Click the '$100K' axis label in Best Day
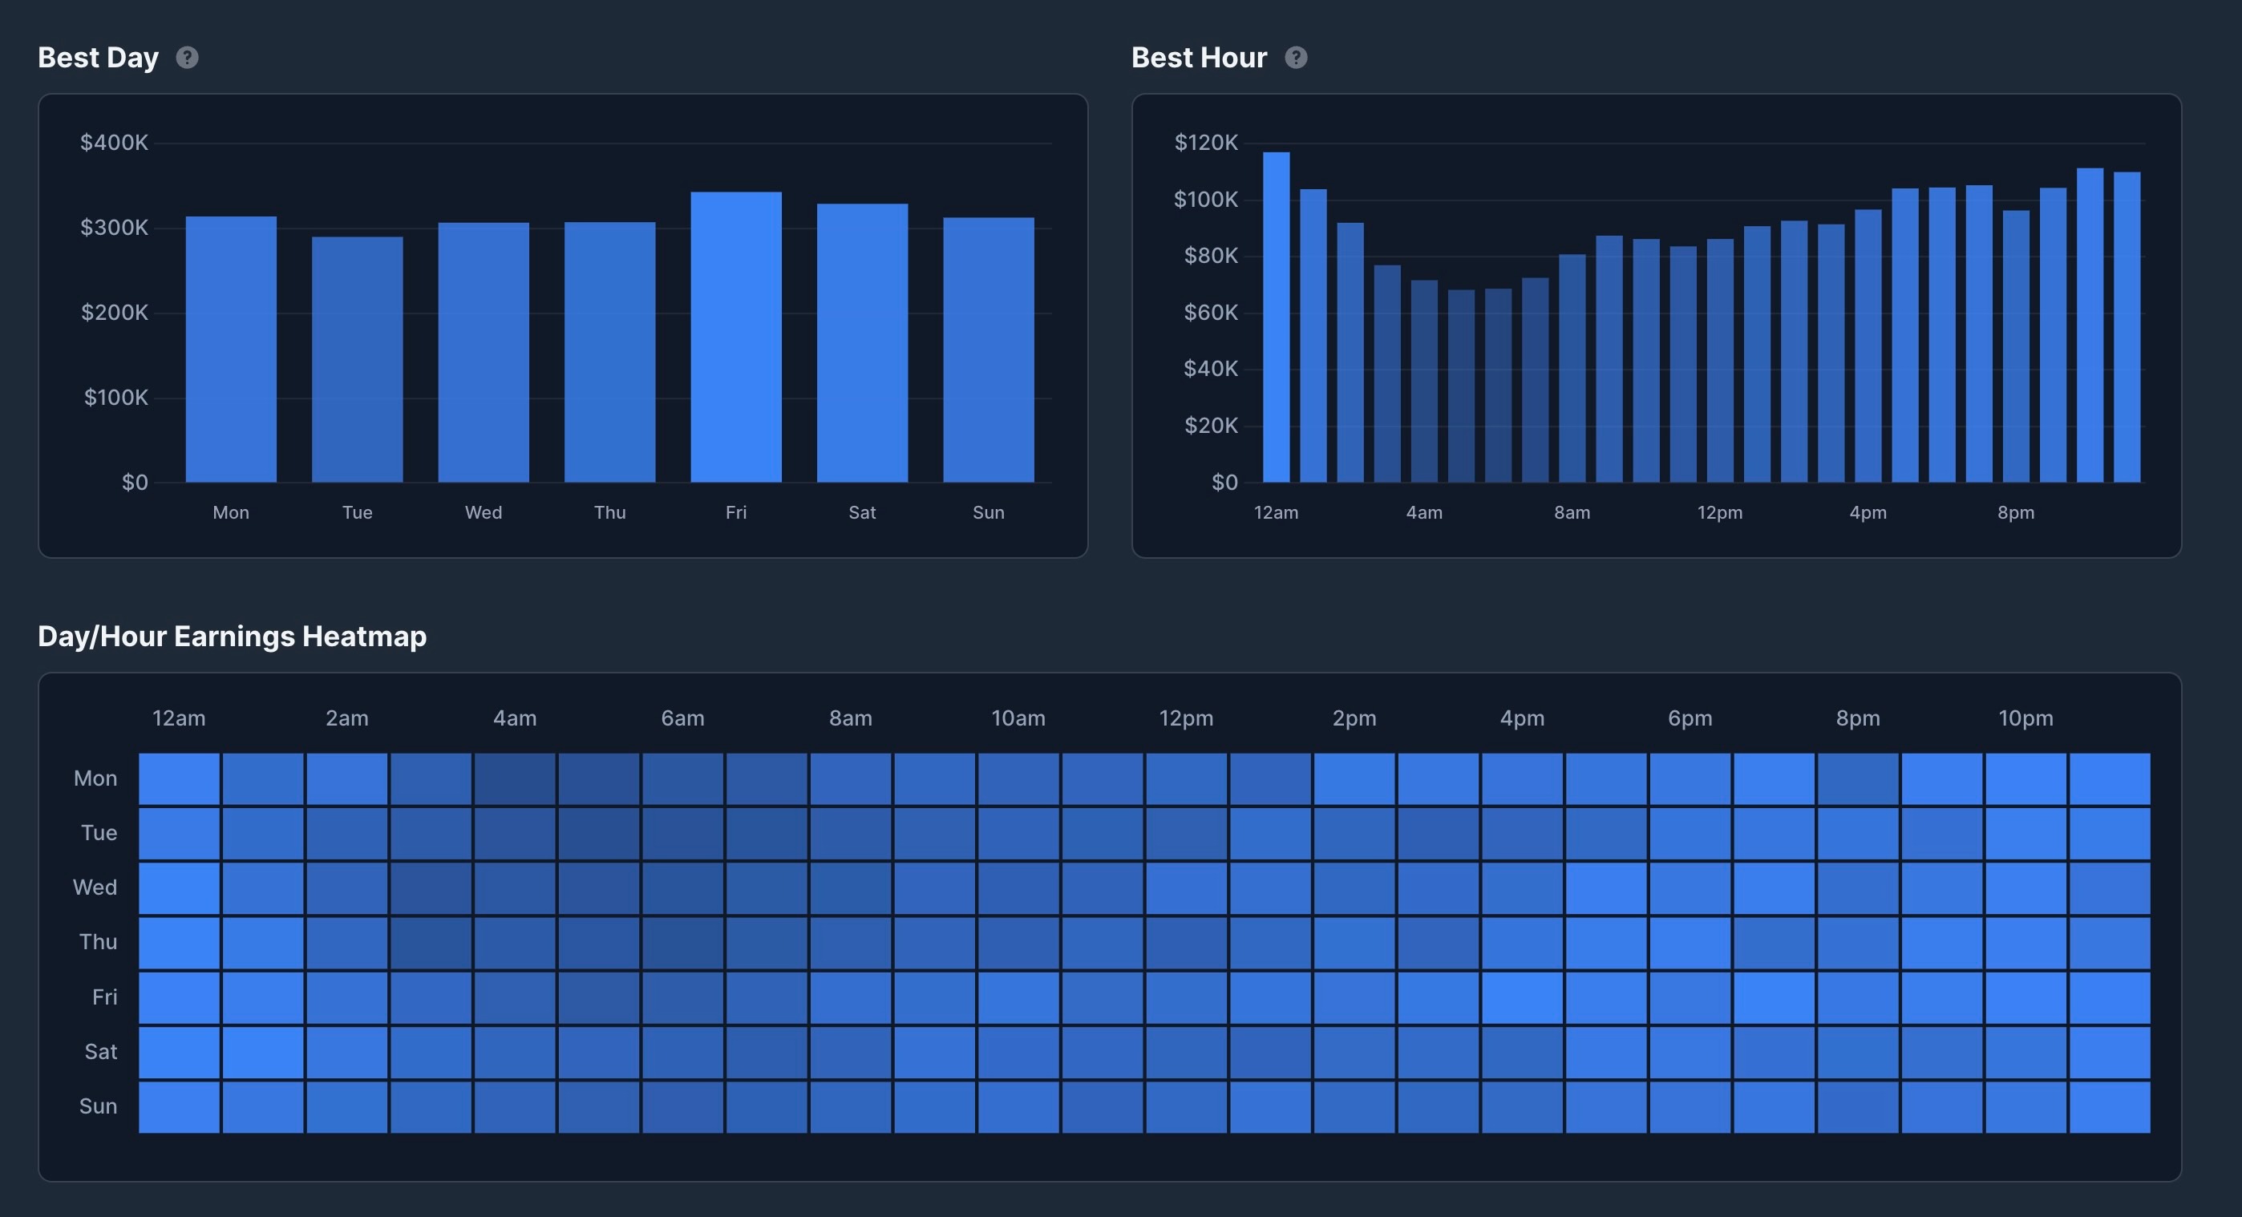Viewport: 2242px width, 1217px height. [x=115, y=398]
